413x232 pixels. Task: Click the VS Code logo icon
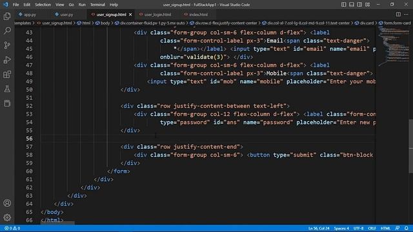pos(6,5)
